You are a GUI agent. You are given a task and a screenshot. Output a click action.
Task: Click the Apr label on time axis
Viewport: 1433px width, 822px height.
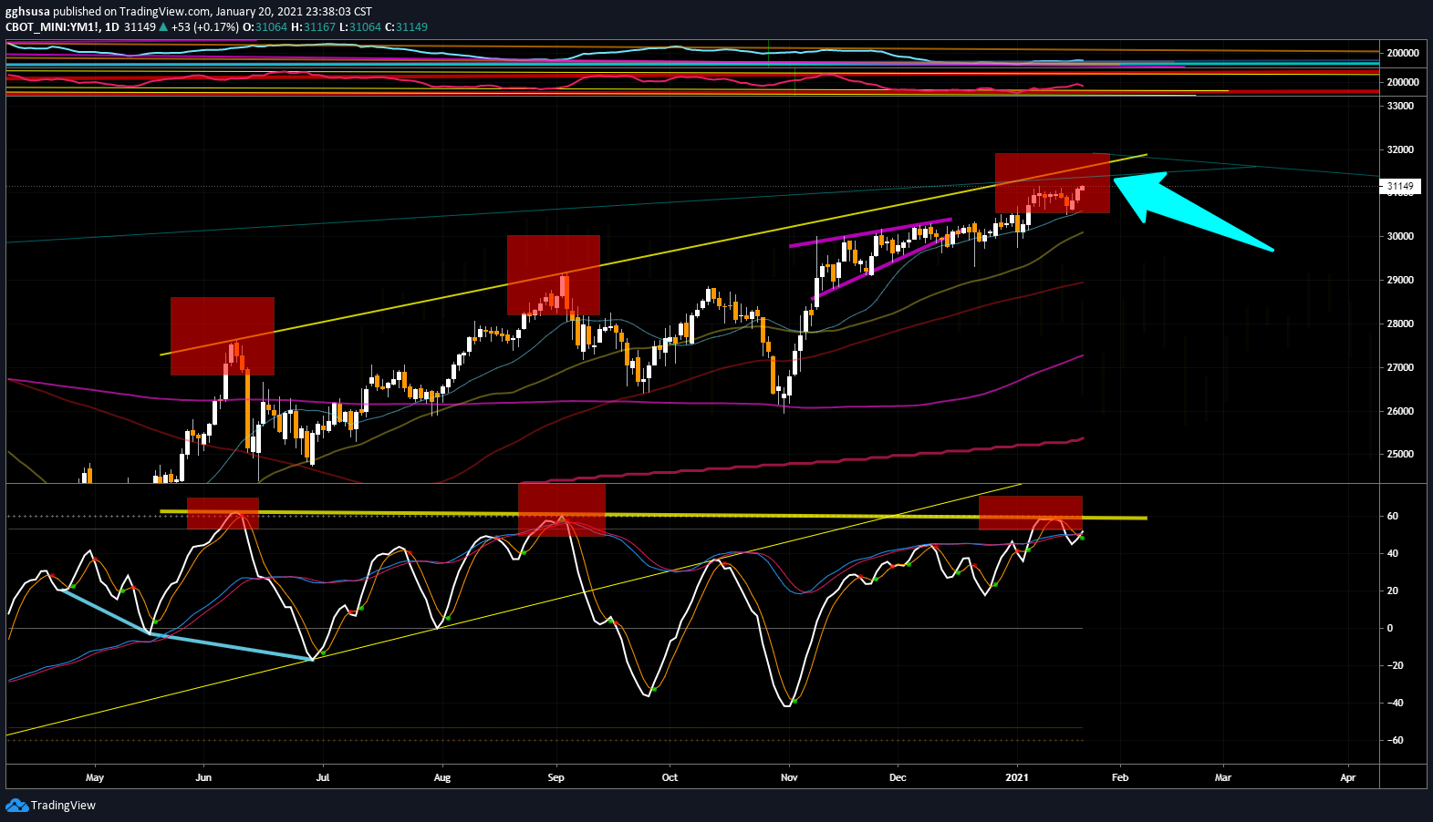(x=1348, y=777)
